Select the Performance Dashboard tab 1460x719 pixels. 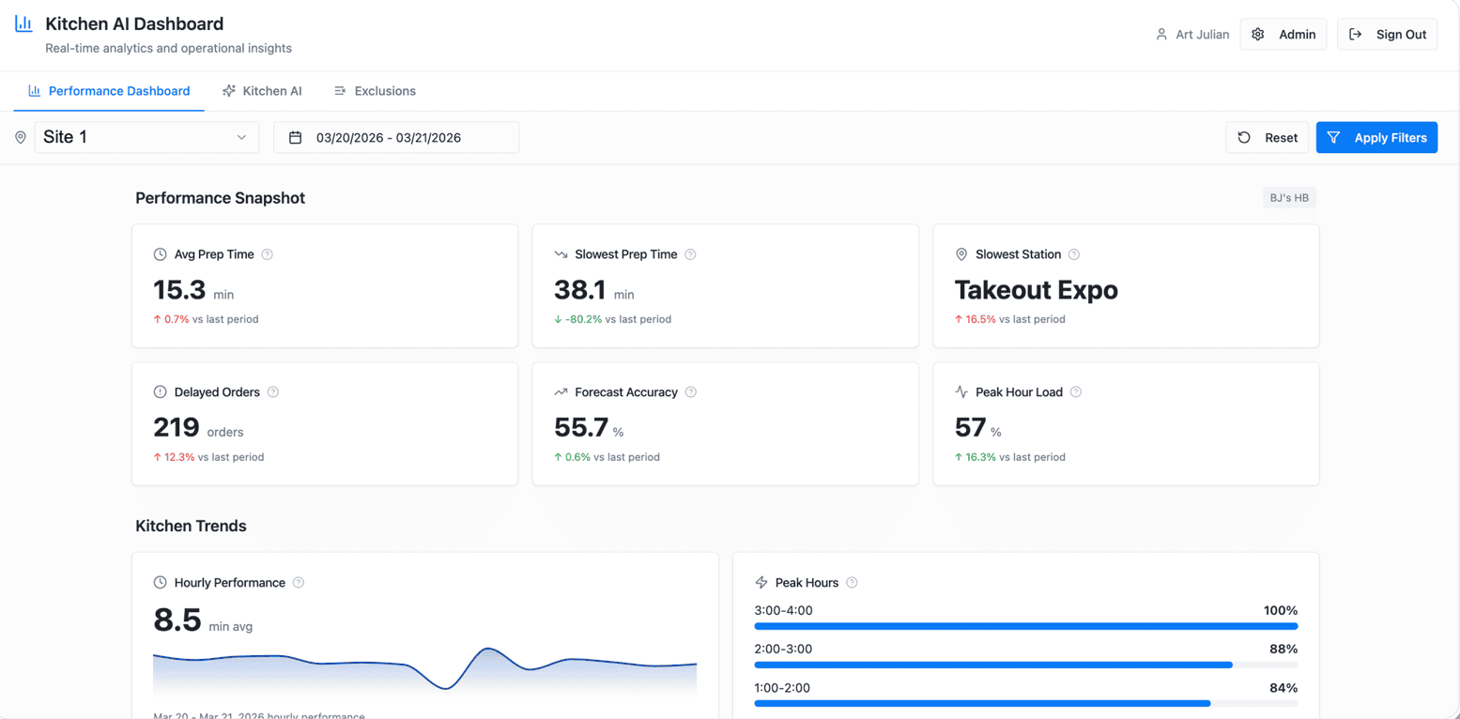[x=109, y=91]
